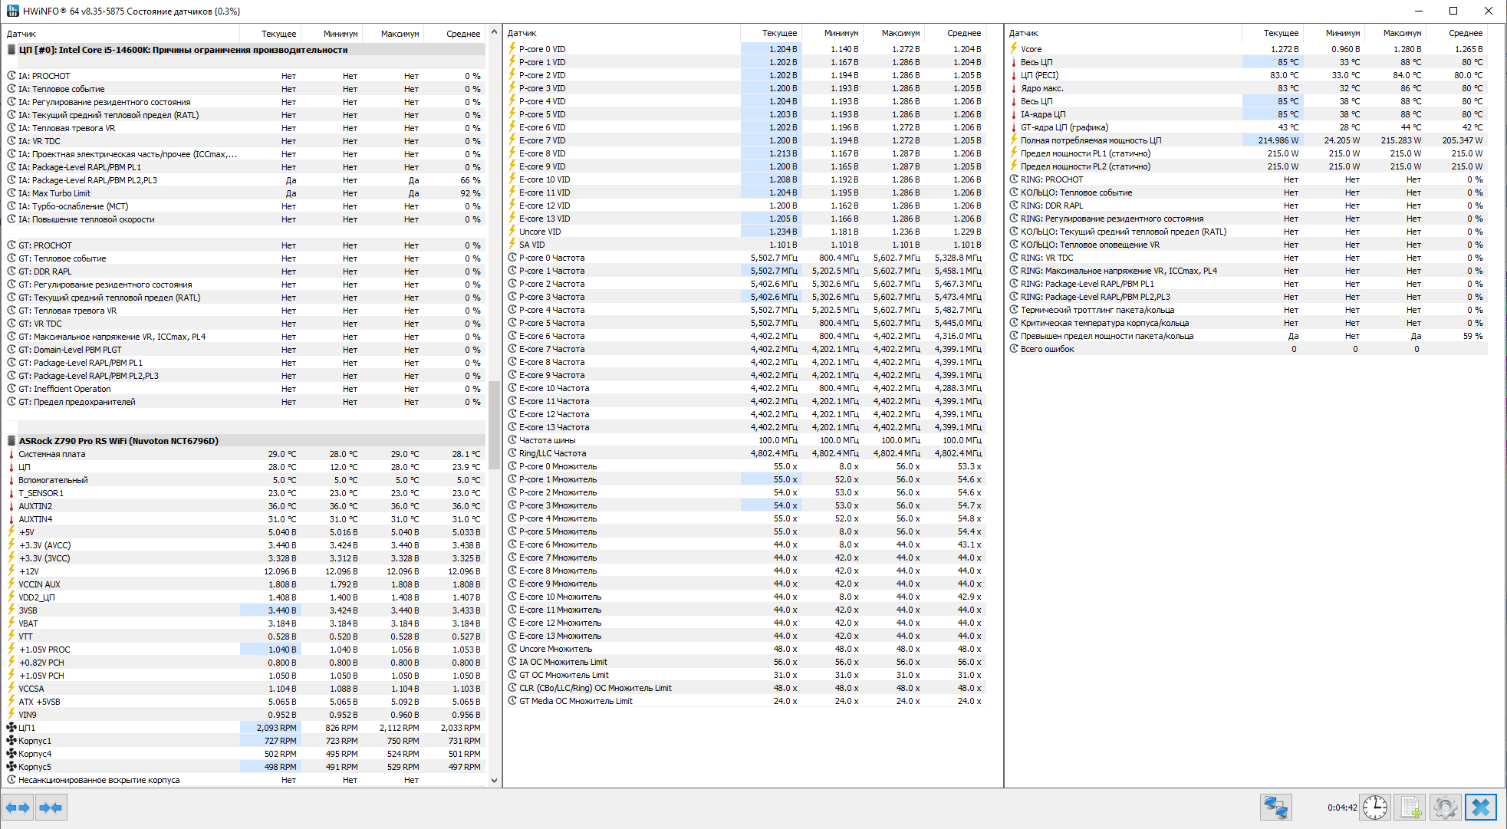This screenshot has height=829, width=1507.
Task: Click the expand columns arrows button
Action: tap(18, 808)
